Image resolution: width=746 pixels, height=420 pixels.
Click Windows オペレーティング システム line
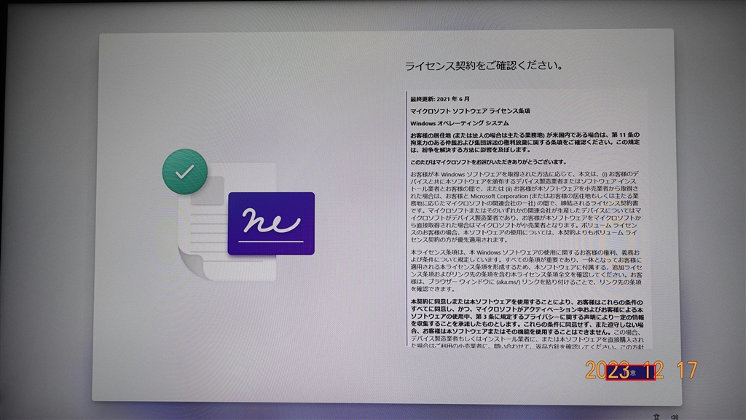pos(460,123)
